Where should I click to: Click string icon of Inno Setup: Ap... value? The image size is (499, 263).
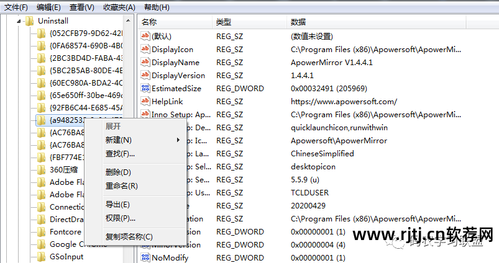(x=145, y=114)
